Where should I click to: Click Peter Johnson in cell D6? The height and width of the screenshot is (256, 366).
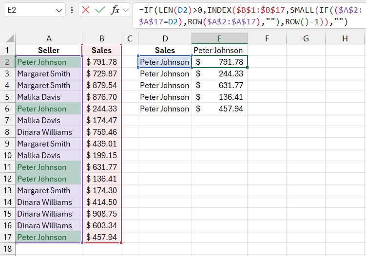point(165,109)
